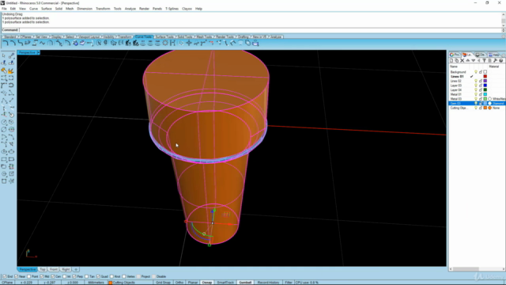Screen dimensions: 506x285
Task: Open the File menu
Action: point(4,9)
